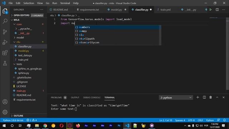
Task: Change indentation via Spaces: 4
Action: point(180,120)
